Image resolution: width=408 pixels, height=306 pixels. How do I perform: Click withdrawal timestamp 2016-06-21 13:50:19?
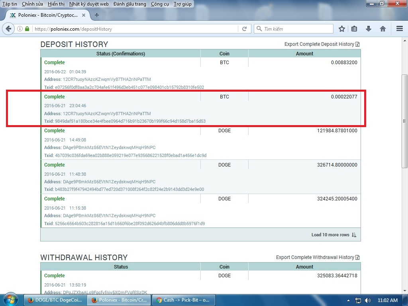[65, 285]
